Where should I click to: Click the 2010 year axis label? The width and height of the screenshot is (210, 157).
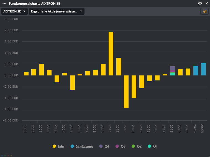coord(109,129)
